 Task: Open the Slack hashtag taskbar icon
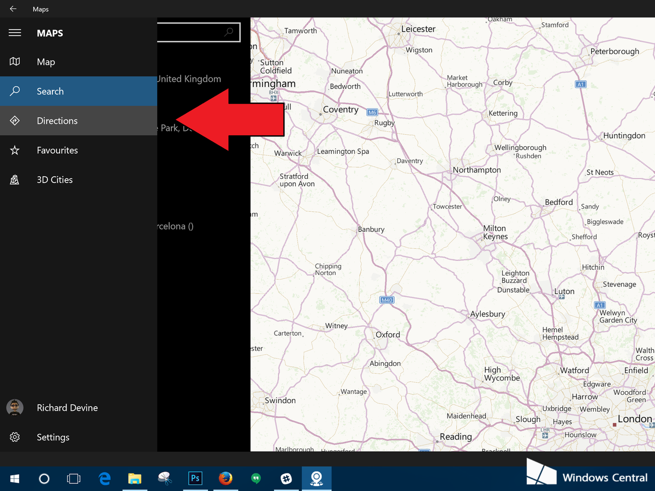coord(285,478)
